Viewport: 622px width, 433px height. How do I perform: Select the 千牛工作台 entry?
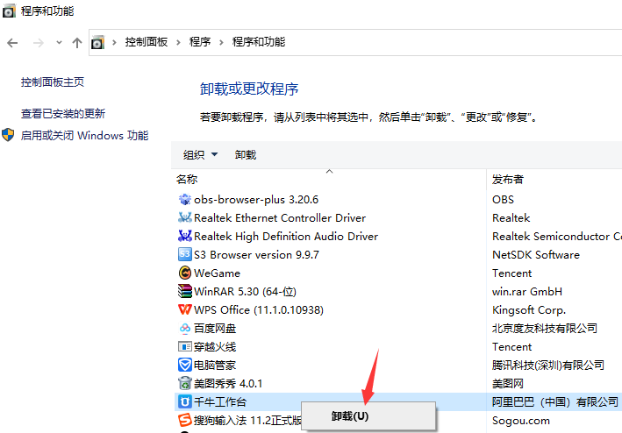[x=220, y=402]
